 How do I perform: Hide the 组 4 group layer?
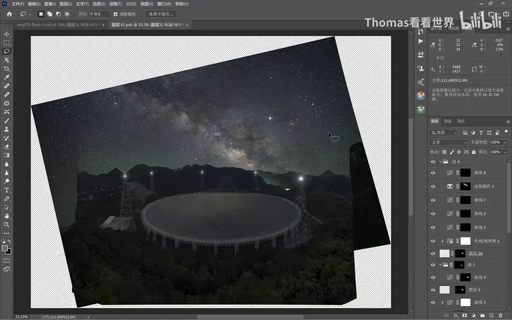pos(433,161)
